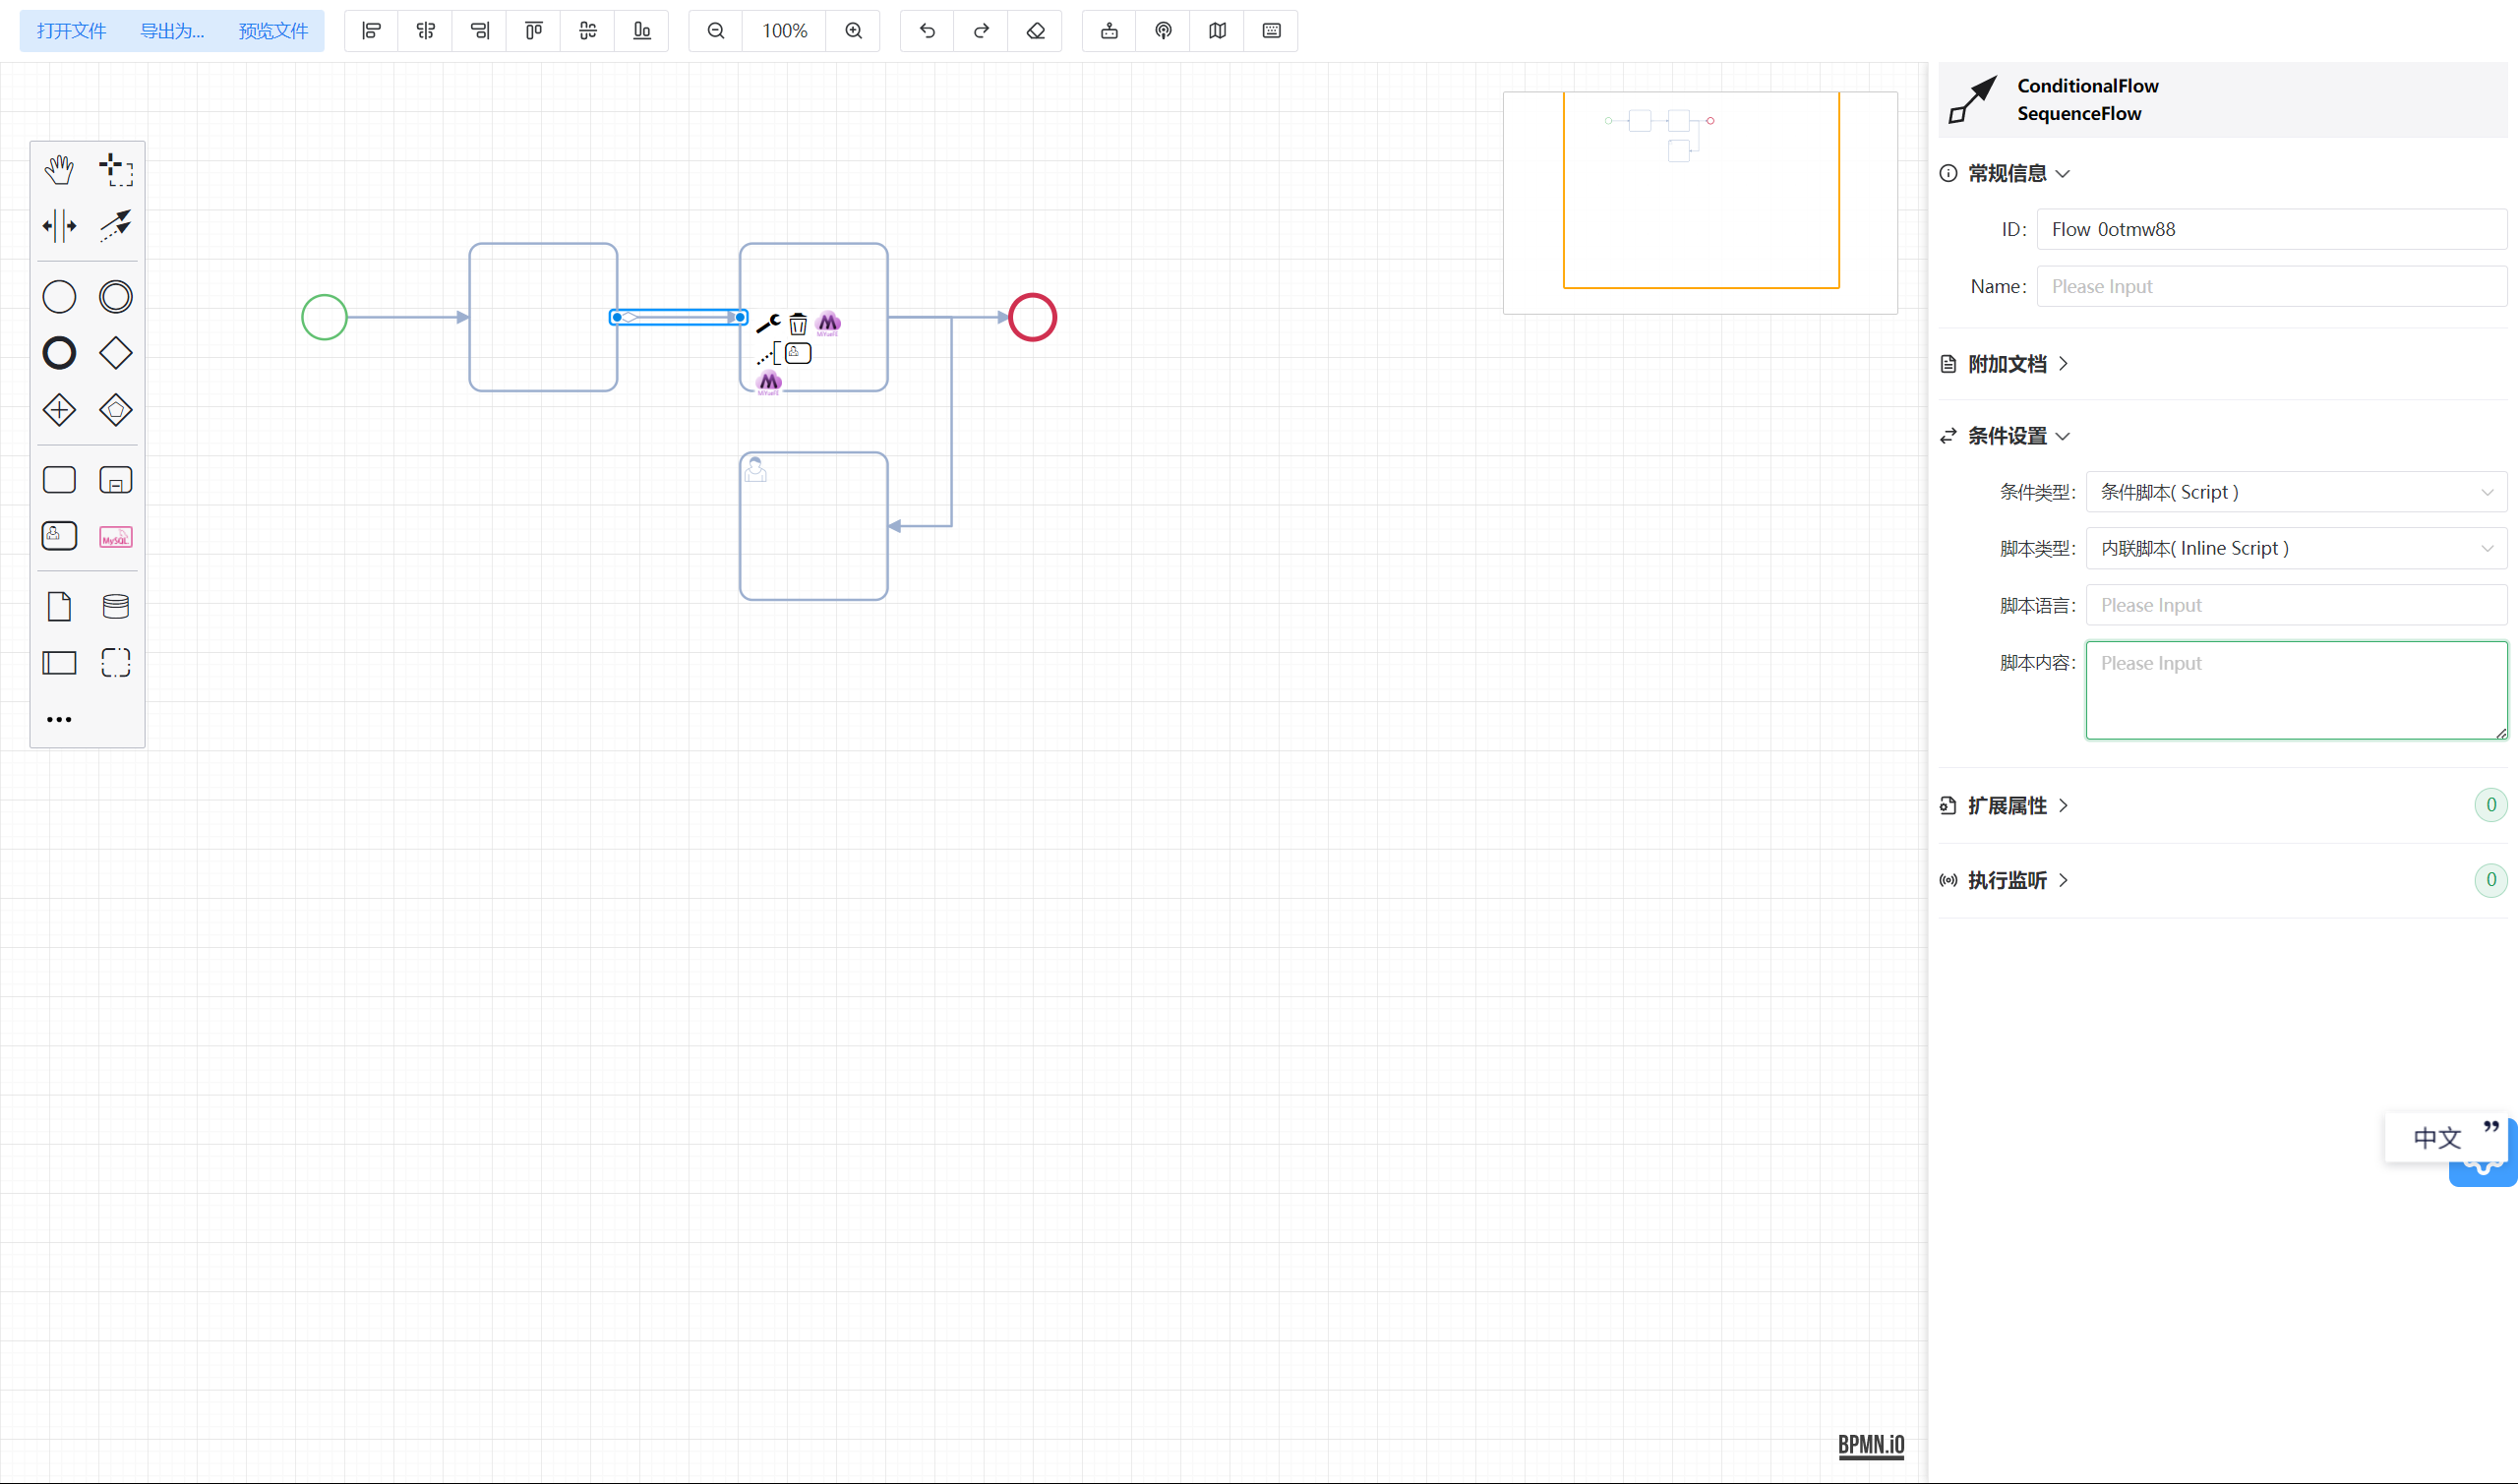Click the 打开文件 button

[71, 31]
